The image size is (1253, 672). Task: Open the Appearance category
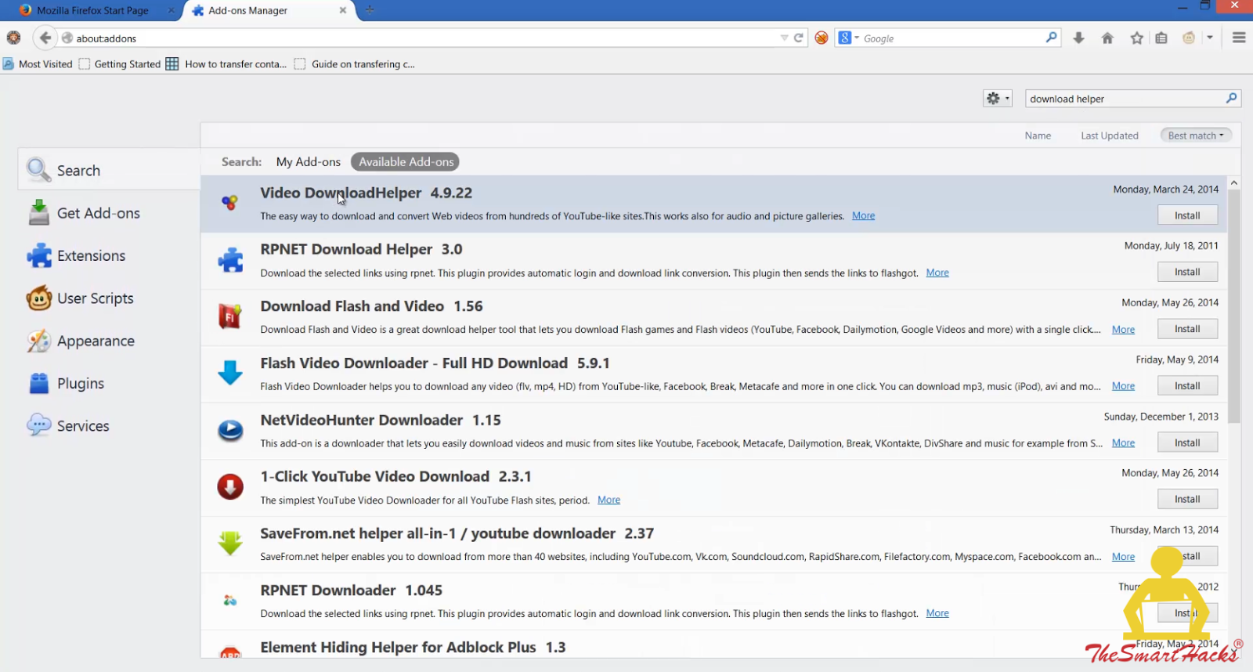click(109, 341)
